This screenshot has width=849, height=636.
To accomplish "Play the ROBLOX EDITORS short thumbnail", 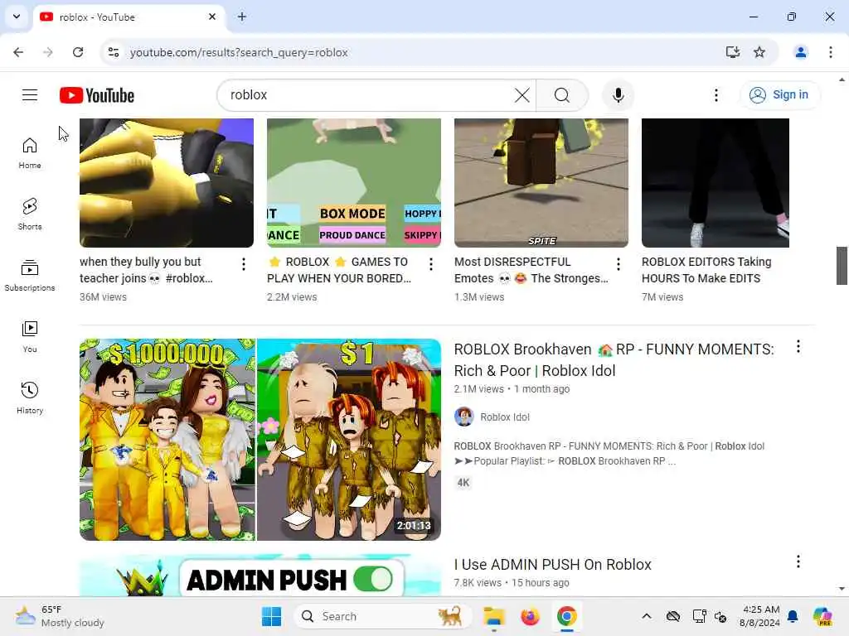I will click(x=716, y=183).
